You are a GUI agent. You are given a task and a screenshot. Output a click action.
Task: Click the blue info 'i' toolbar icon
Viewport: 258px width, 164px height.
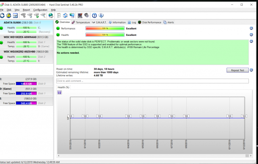(x=100, y=15)
